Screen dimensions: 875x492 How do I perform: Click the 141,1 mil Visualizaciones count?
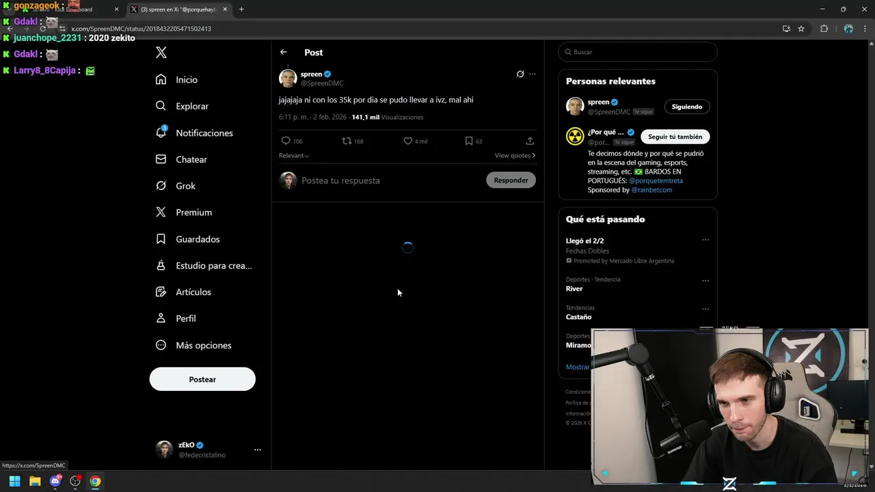[388, 118]
